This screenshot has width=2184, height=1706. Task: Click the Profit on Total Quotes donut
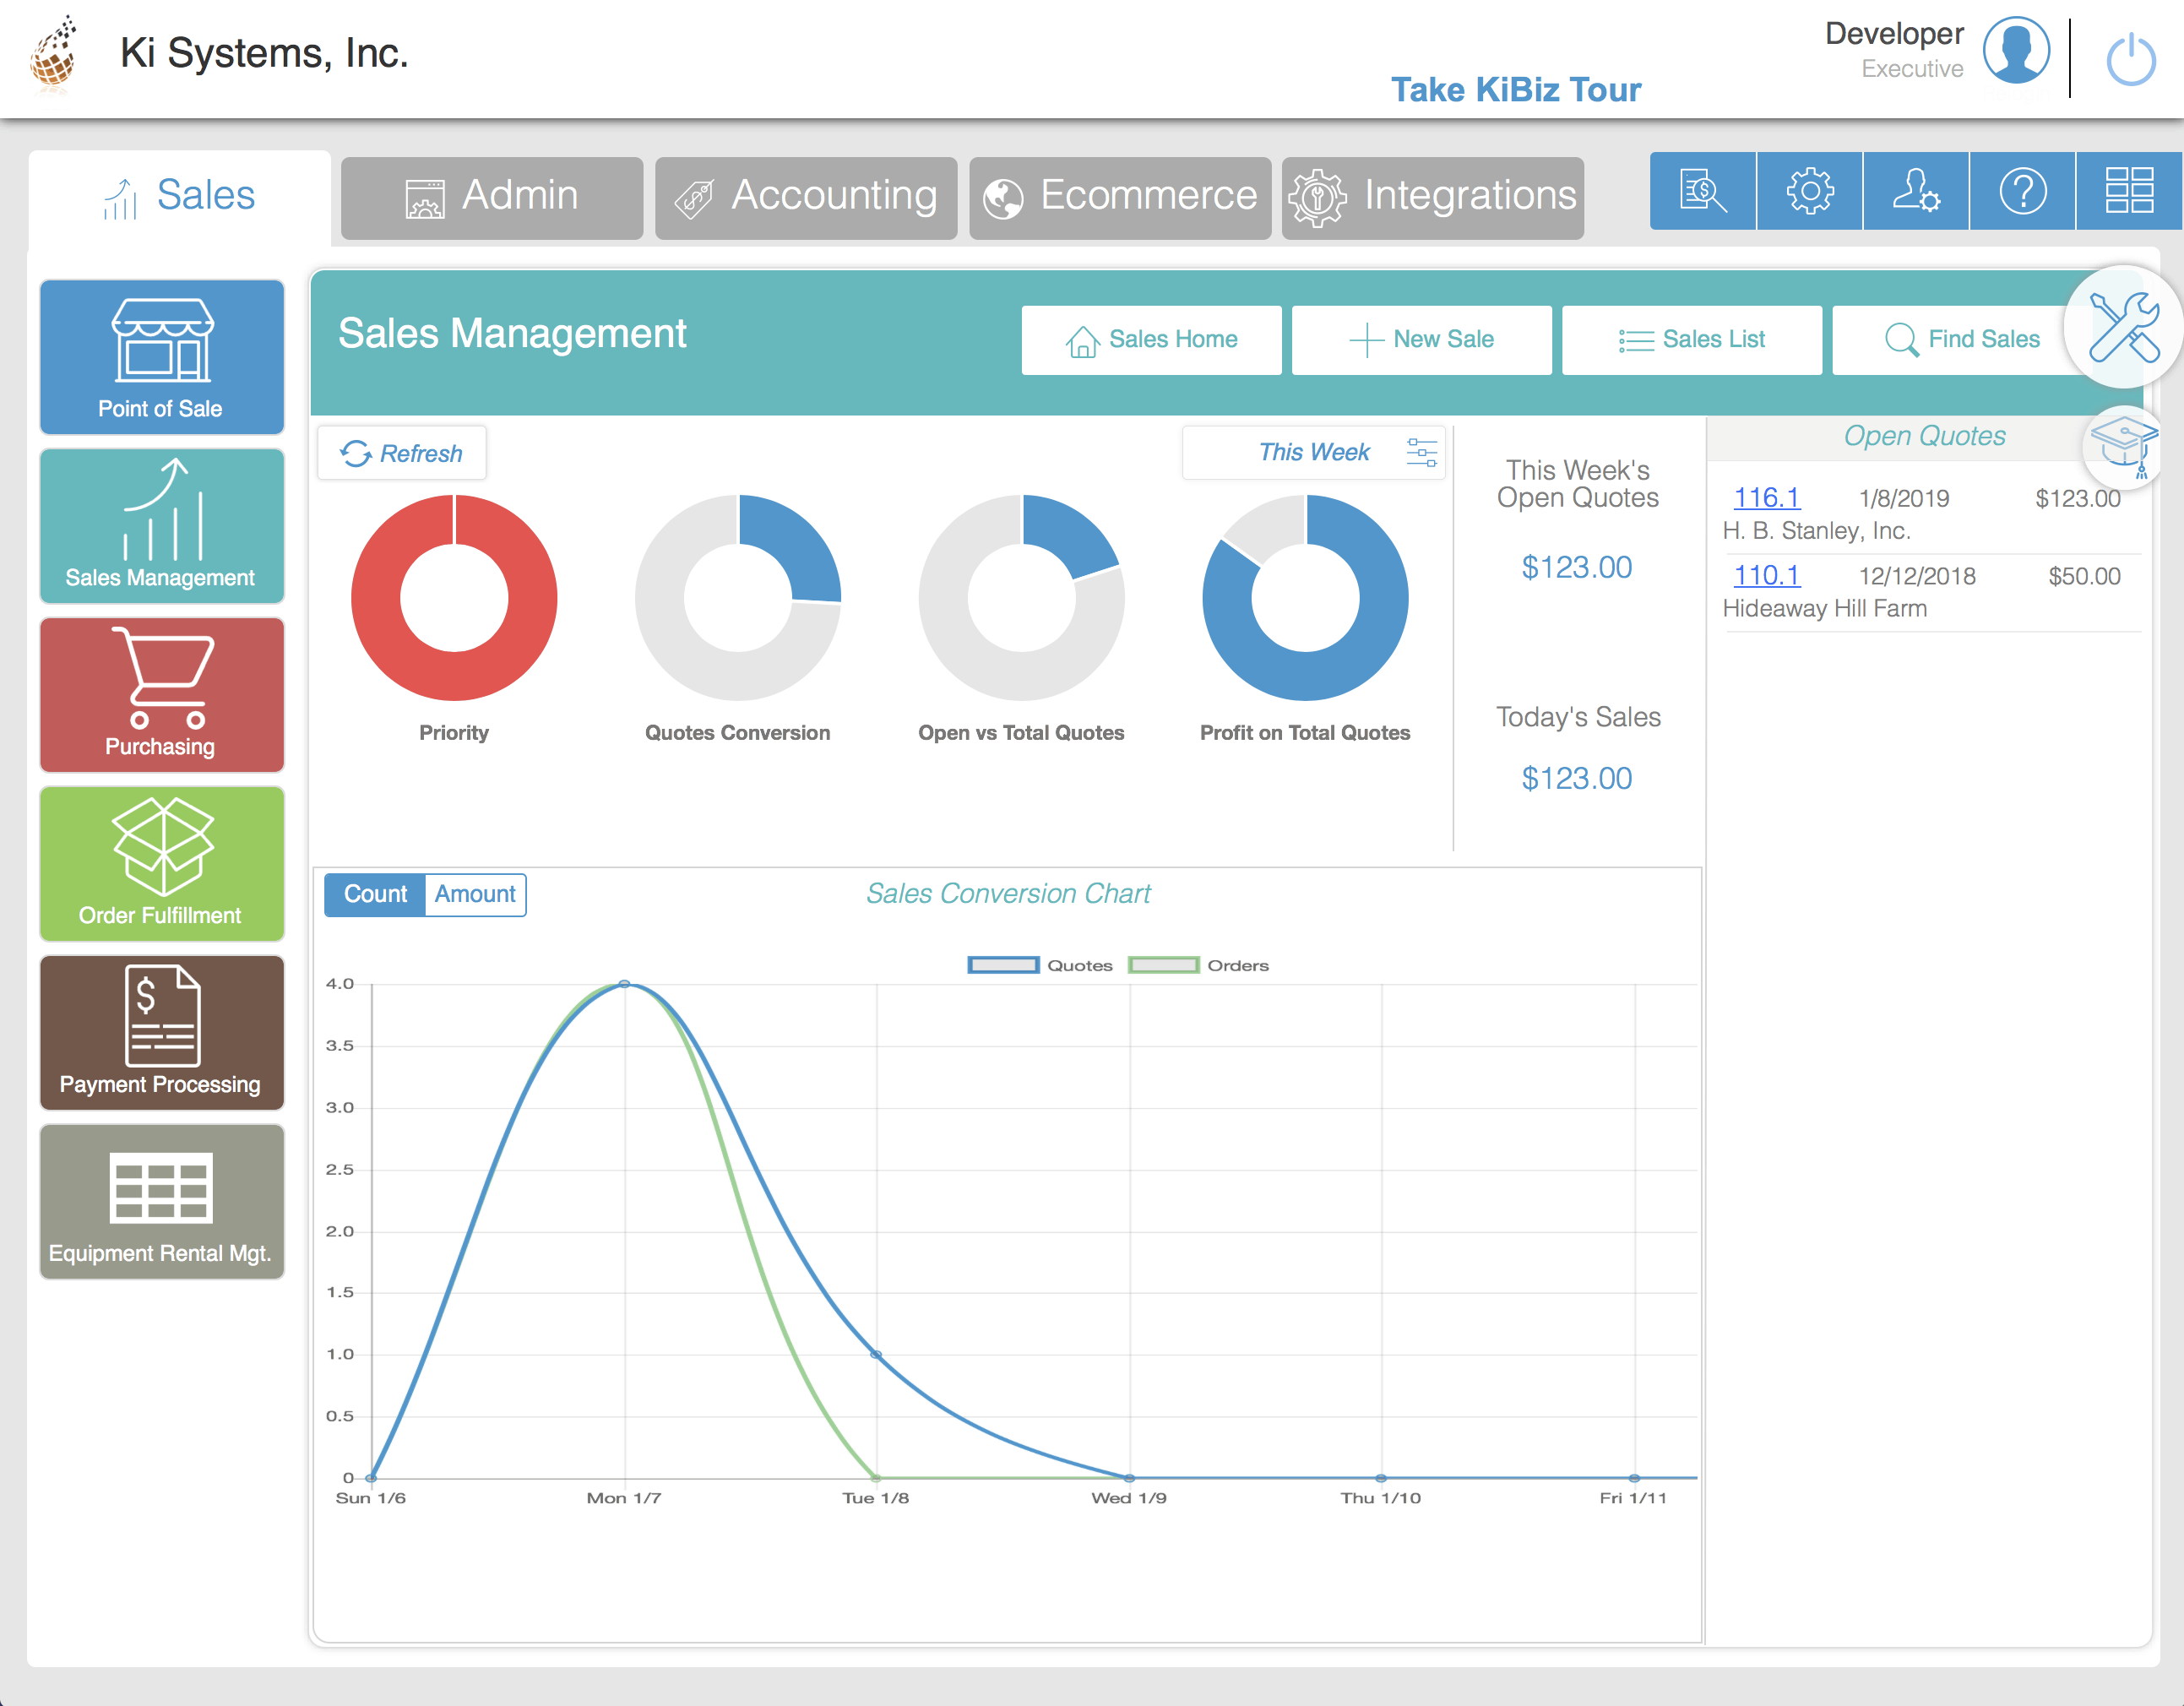tap(1305, 598)
